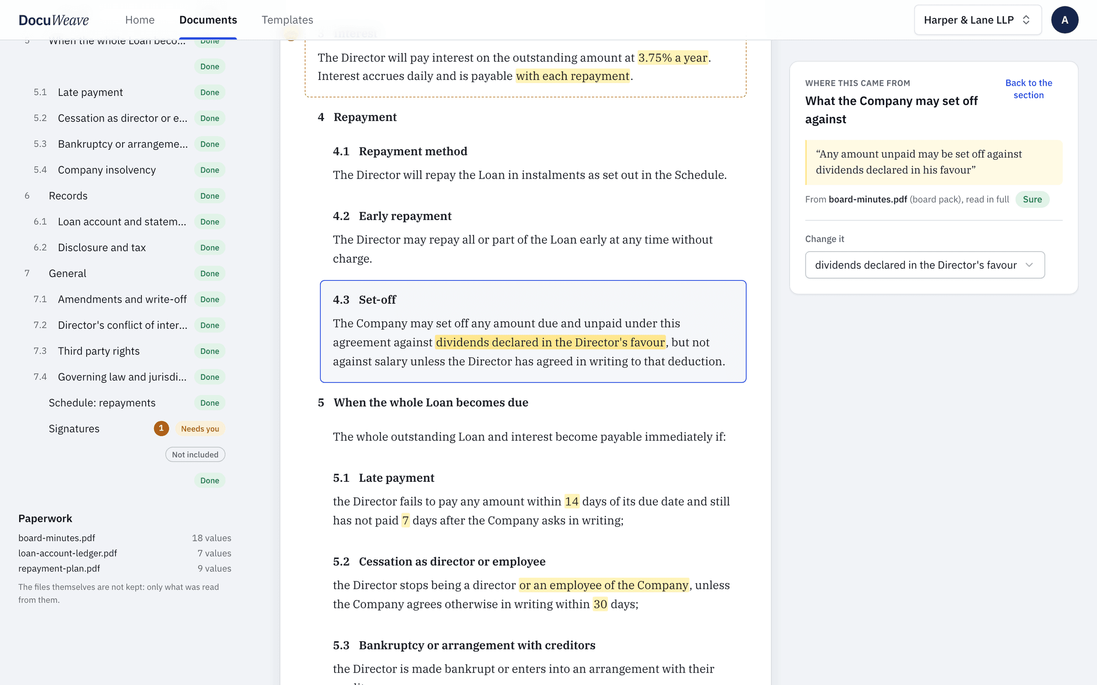The image size is (1097, 685).
Task: Select the Signatures outline item
Action: tap(74, 428)
